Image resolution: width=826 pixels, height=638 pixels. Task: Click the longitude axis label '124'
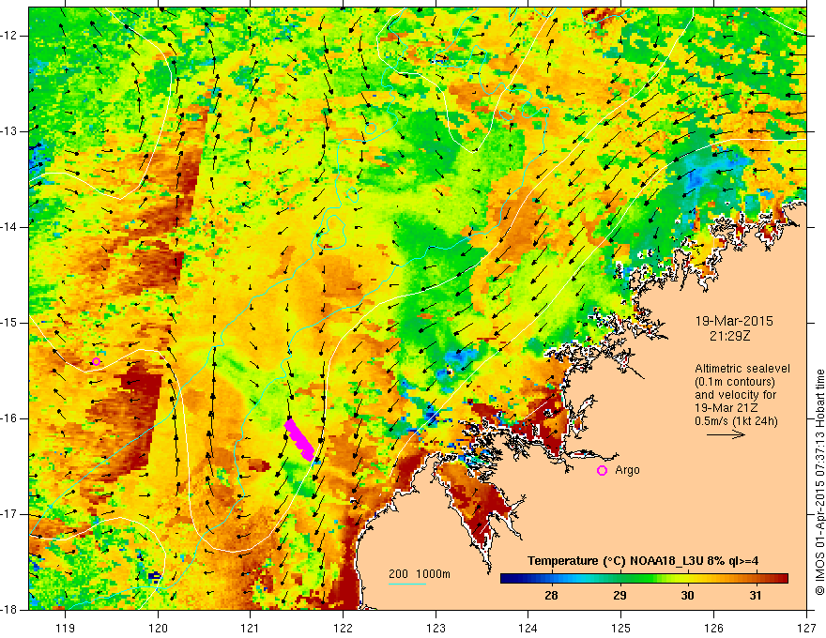tap(528, 629)
